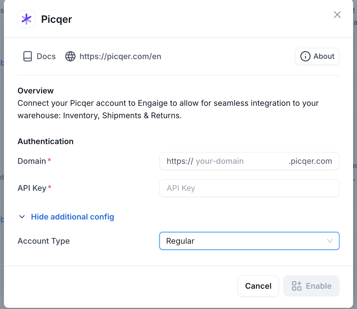
Task: Collapse the chevron next to Hide additional config
Action: pyautogui.click(x=22, y=217)
